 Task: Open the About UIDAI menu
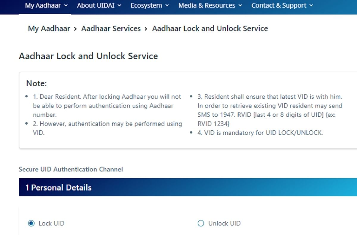tap(95, 5)
